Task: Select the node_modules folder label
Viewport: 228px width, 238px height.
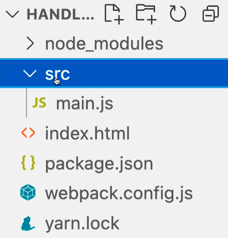Action: [104, 44]
